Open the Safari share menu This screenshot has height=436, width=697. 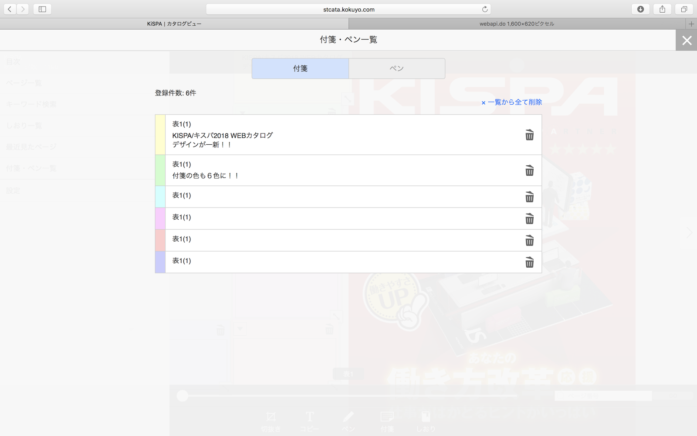(662, 9)
